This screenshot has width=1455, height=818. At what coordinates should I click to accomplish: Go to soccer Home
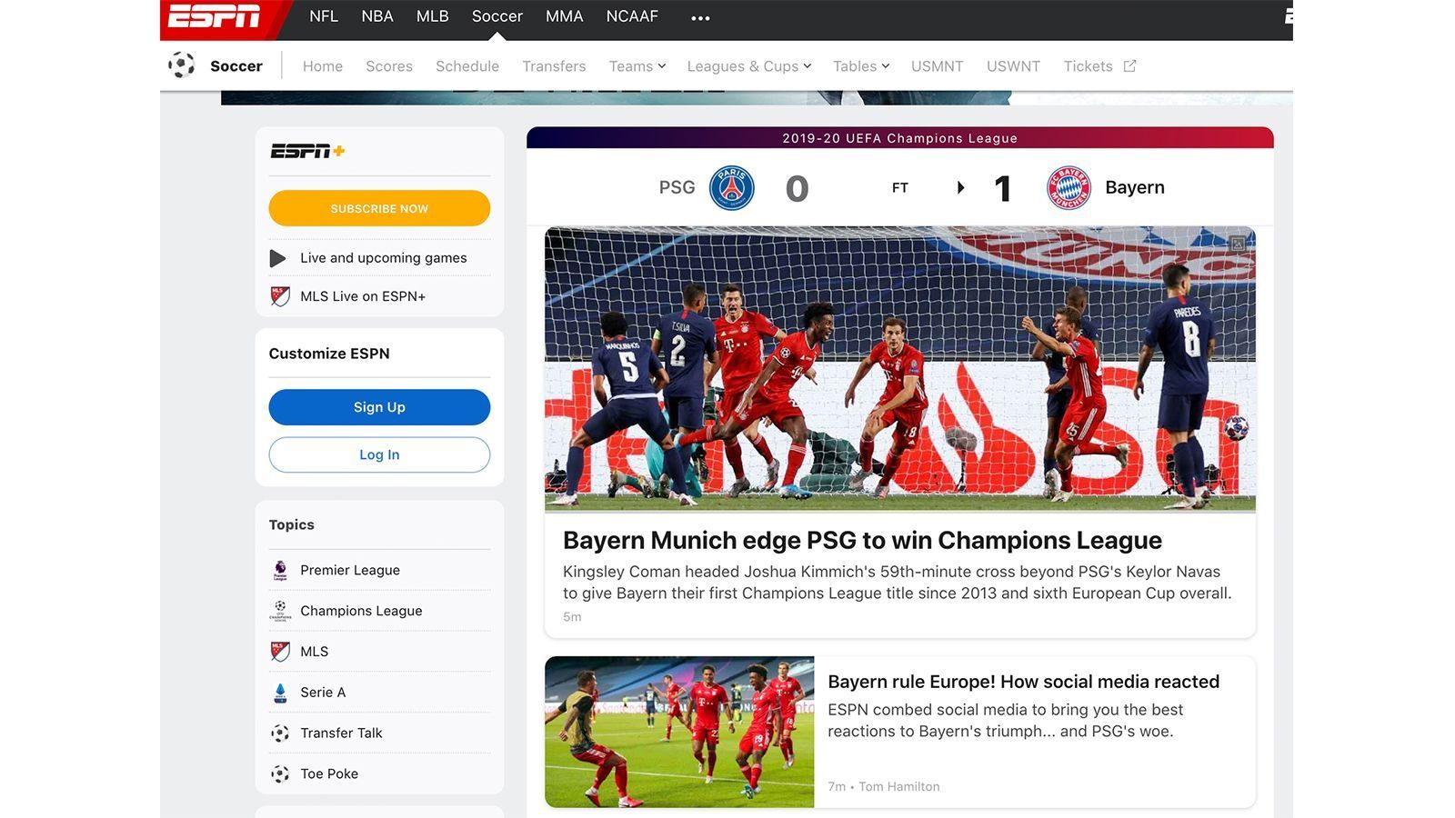pos(323,66)
